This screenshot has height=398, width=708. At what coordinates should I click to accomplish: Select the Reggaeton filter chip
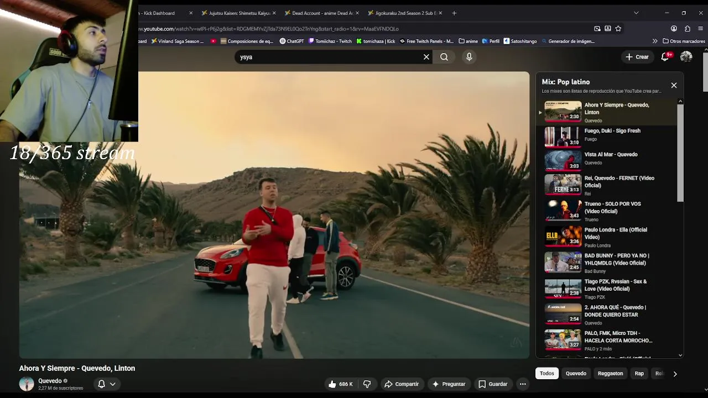(x=610, y=373)
